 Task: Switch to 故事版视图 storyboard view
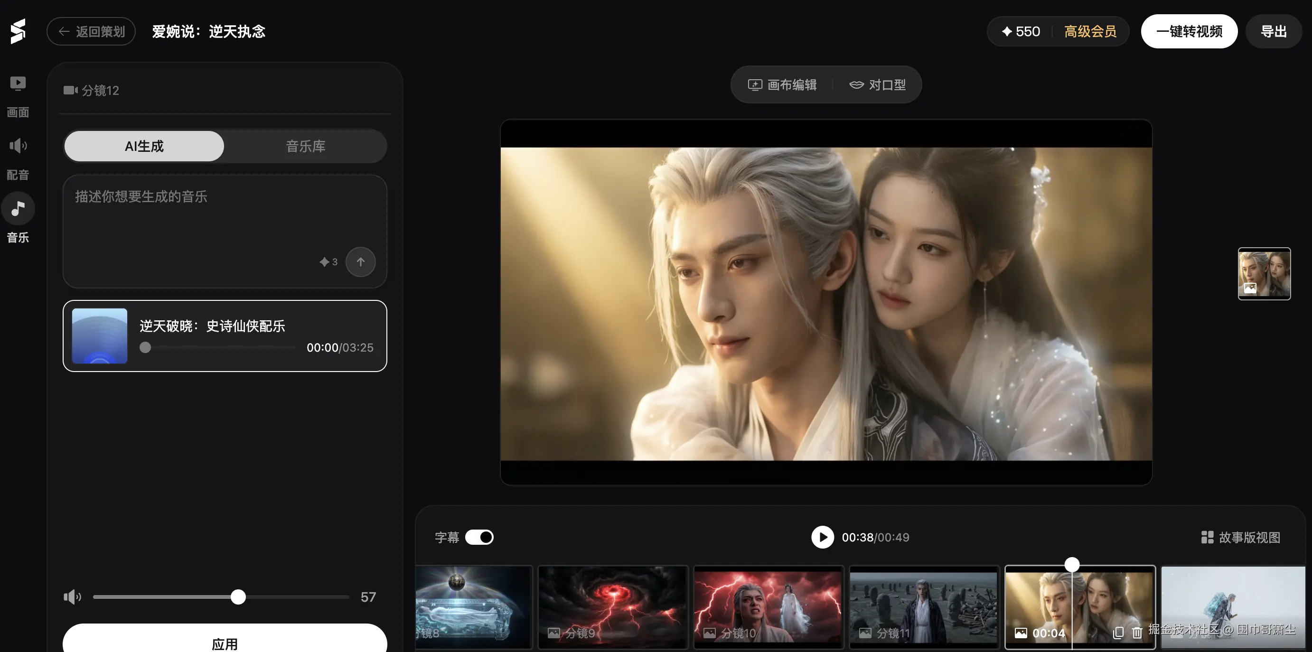tap(1241, 537)
